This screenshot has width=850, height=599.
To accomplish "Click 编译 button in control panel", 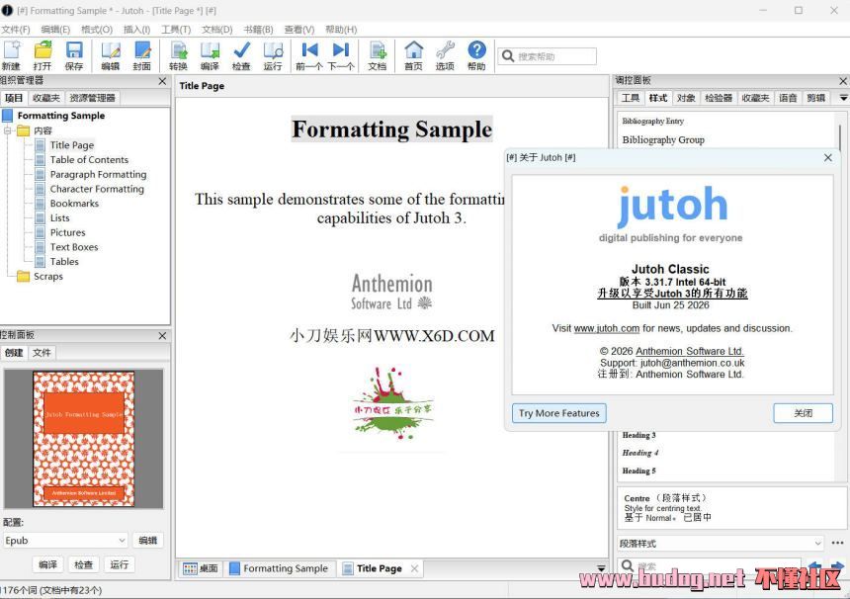I will click(x=47, y=564).
